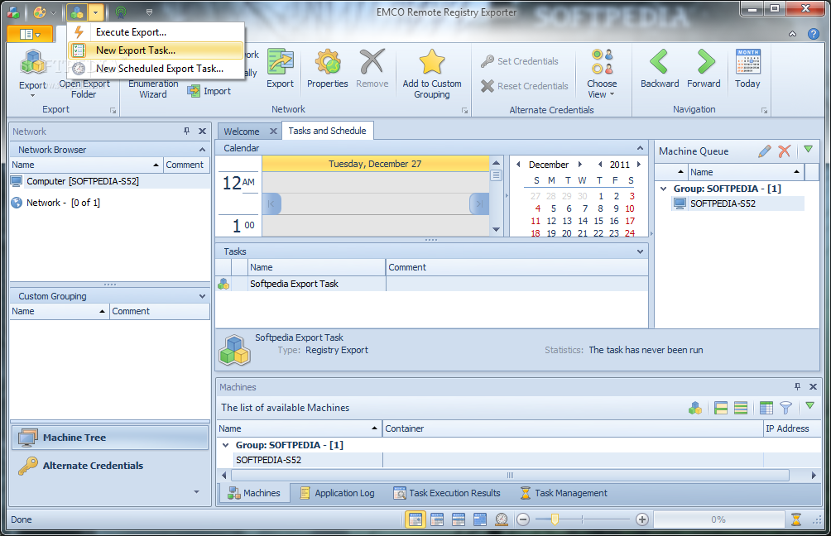
Task: Click Reset Credentials
Action: (x=524, y=86)
